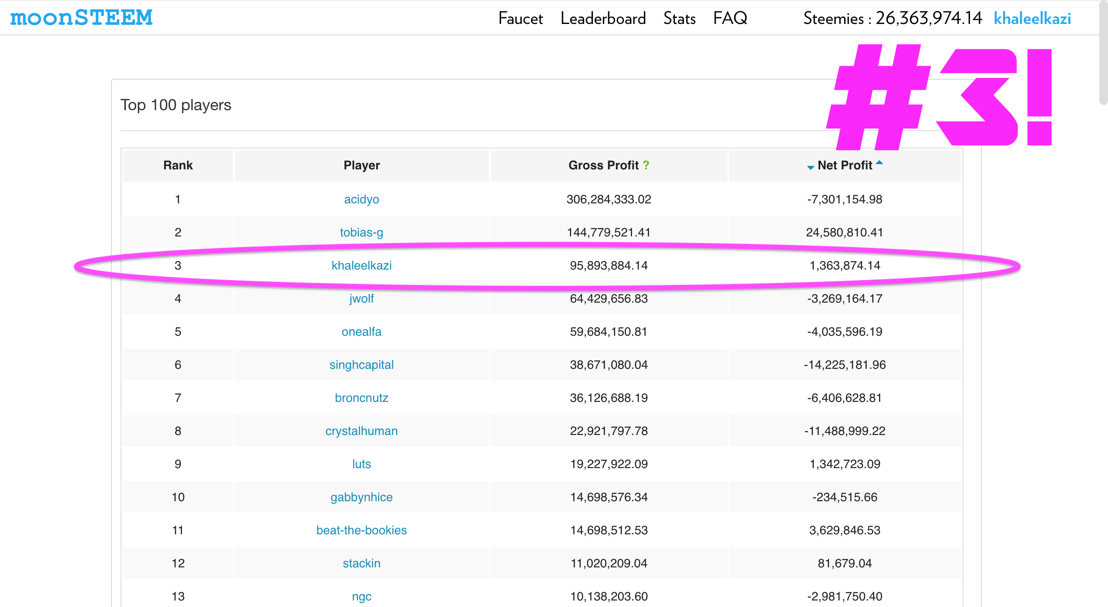
Task: Open the Leaderboard page
Action: click(x=603, y=18)
